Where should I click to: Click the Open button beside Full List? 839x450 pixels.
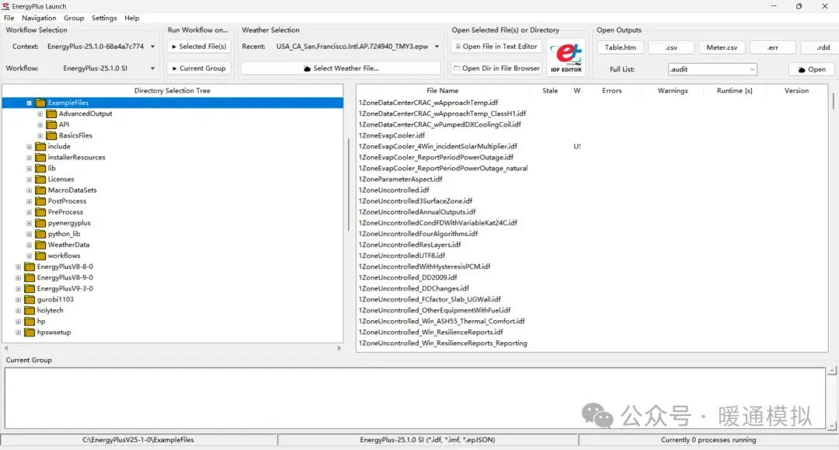tap(812, 69)
